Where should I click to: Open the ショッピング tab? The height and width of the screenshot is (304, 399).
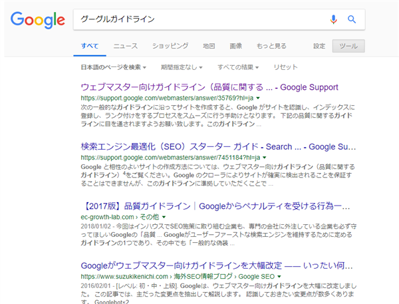170,46
